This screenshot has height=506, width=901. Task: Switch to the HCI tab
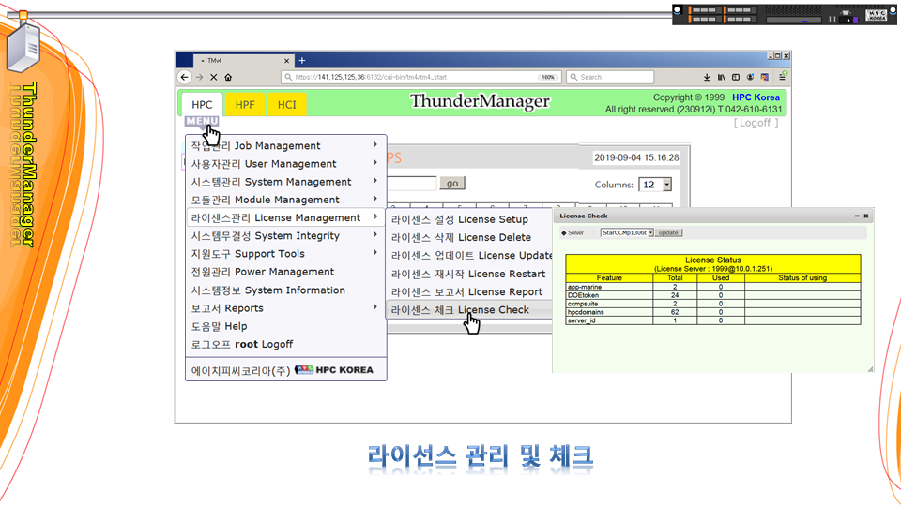286,105
